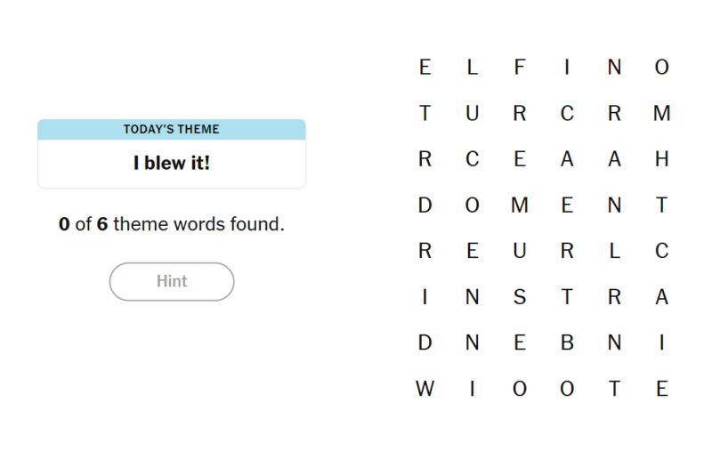The width and height of the screenshot is (712, 451).
Task: Select the U between T and R
Action: [472, 114]
